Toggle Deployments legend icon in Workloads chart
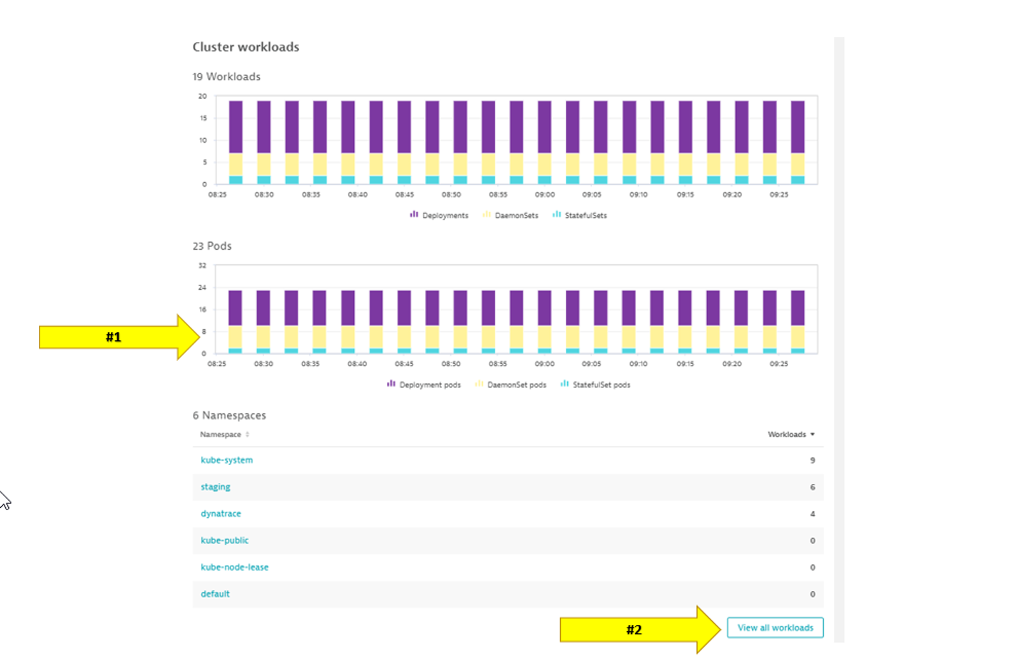This screenshot has width=1016, height=658. (414, 215)
